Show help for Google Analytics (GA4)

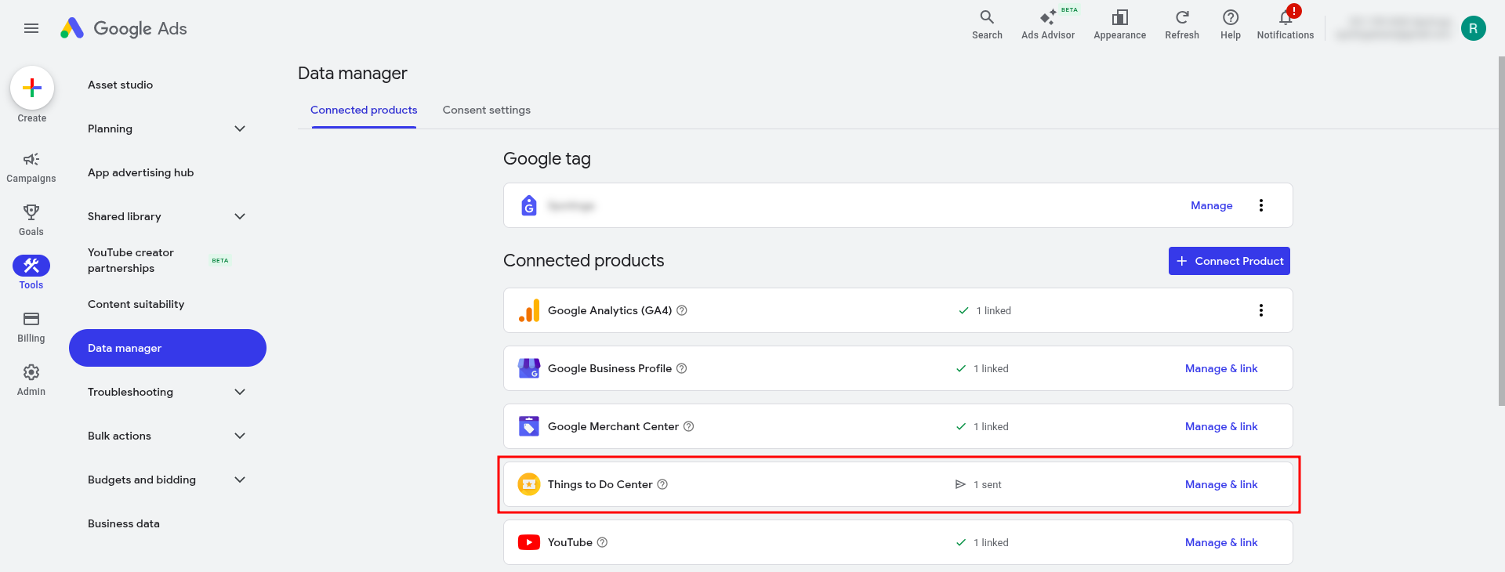pos(682,310)
